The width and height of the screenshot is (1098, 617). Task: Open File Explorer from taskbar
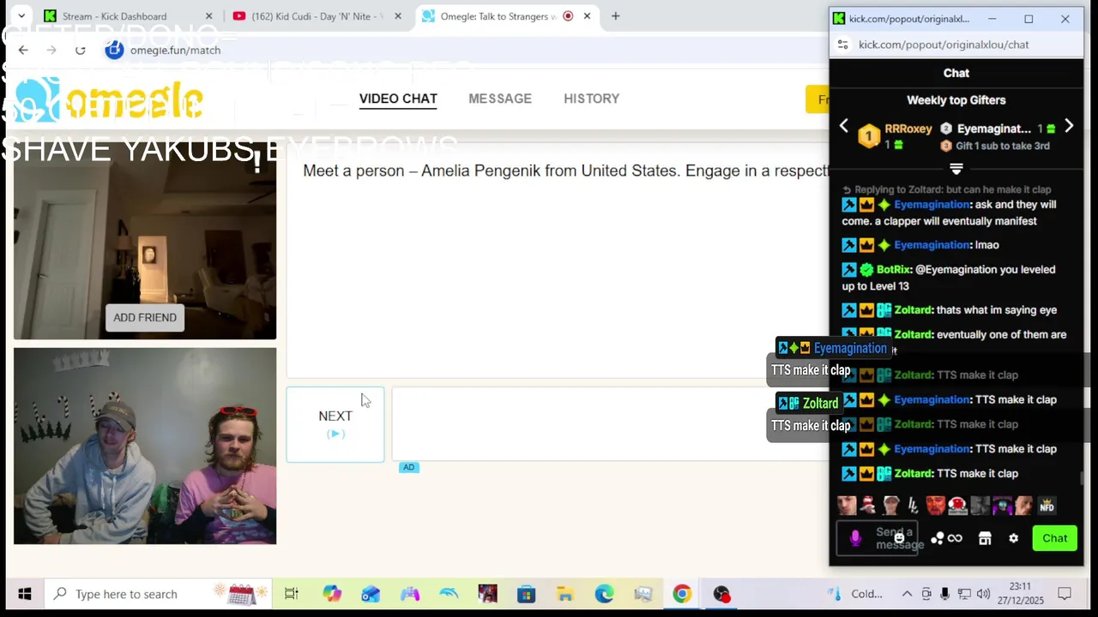pos(564,594)
